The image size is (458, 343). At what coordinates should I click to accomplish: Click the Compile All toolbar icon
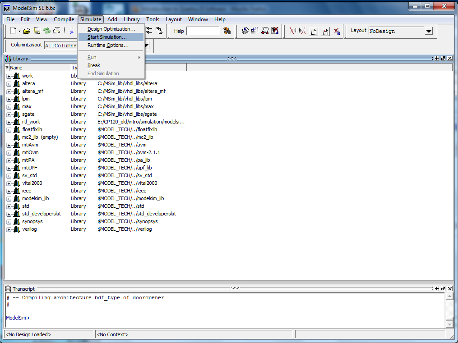(254, 31)
